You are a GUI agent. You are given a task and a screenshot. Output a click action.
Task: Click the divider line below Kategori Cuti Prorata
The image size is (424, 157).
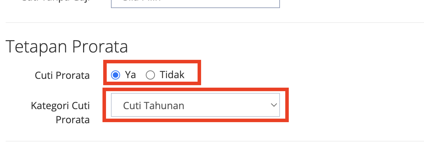[212, 142]
